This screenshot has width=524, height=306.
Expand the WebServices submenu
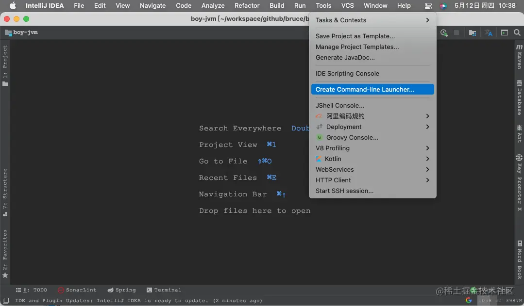pos(372,170)
